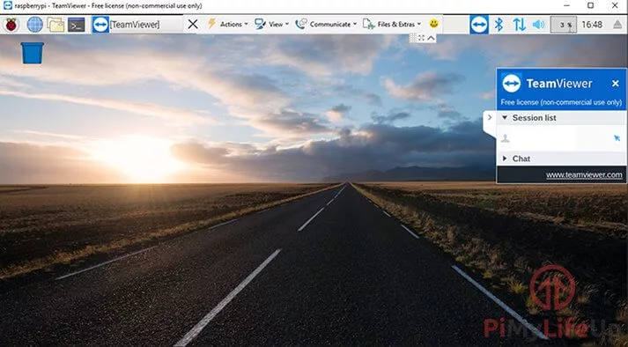Collapse the TeamViewer side panel arrow
The height and width of the screenshot is (347, 628).
tap(490, 117)
